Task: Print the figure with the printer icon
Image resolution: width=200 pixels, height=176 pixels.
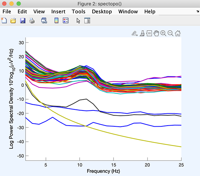Action: coord(32,21)
